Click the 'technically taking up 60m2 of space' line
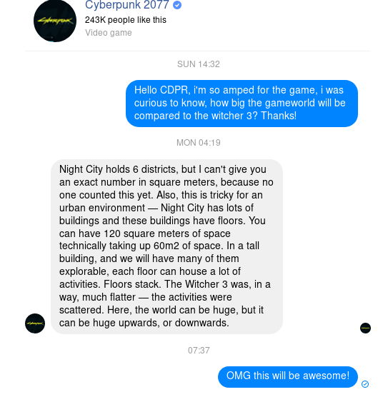Image resolution: width=388 pixels, height=417 pixels. (x=159, y=246)
